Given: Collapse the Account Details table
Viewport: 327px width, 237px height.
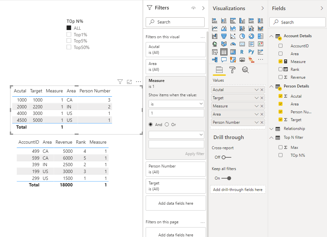Looking at the screenshot, I should click(x=271, y=36).
